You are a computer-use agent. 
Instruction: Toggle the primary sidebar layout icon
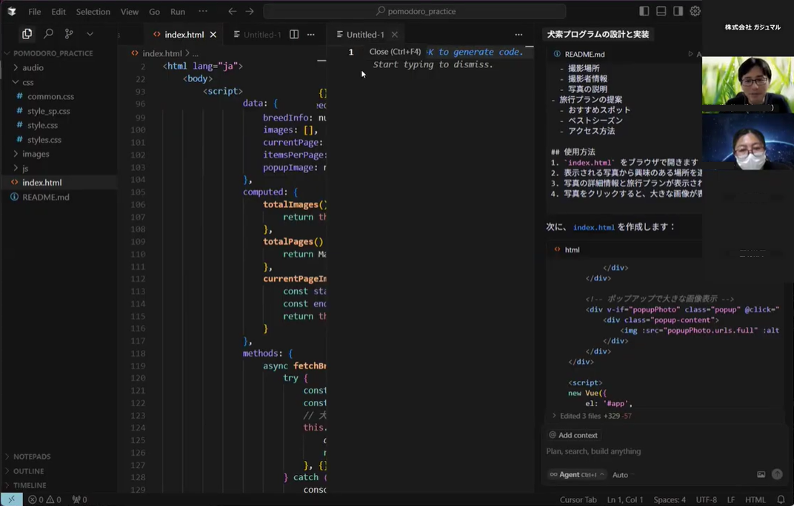click(644, 11)
